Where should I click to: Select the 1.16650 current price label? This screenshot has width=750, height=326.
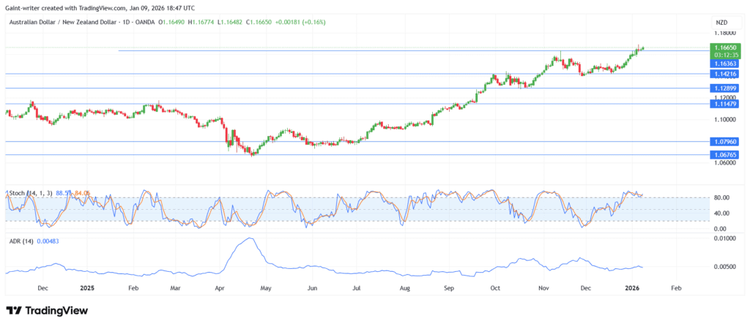724,48
